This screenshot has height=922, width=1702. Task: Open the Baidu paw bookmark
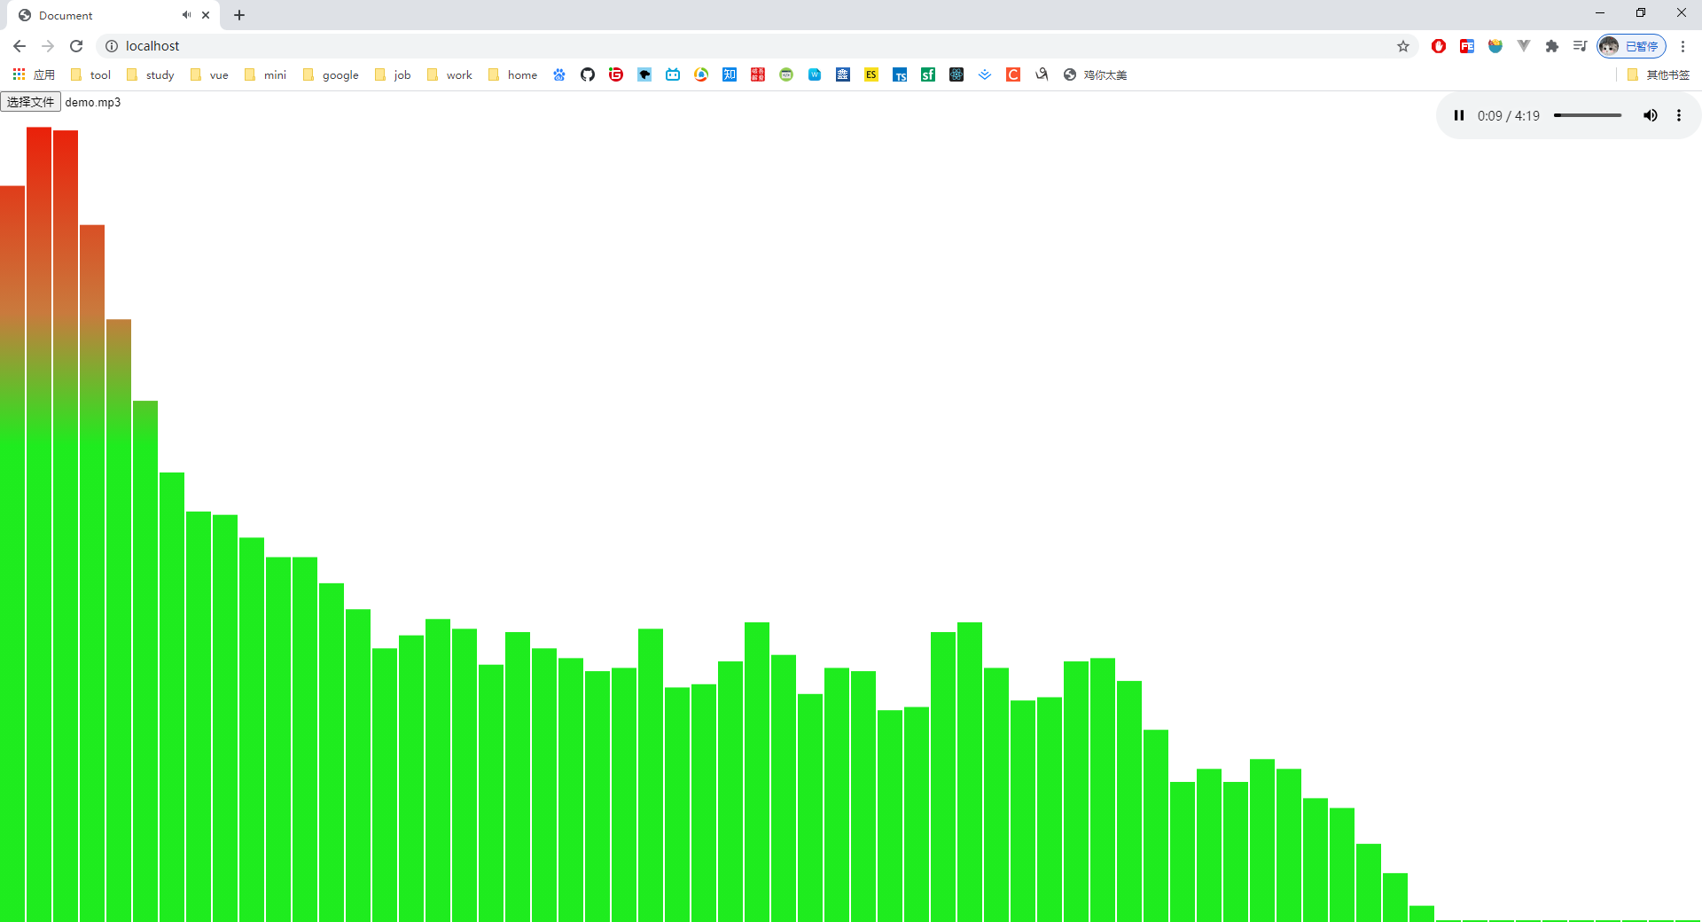[559, 74]
